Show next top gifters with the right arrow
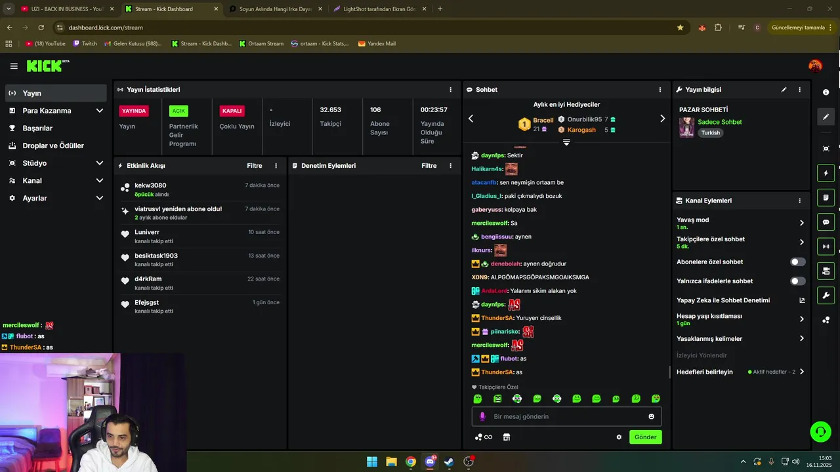The height and width of the screenshot is (472, 840). pos(662,119)
